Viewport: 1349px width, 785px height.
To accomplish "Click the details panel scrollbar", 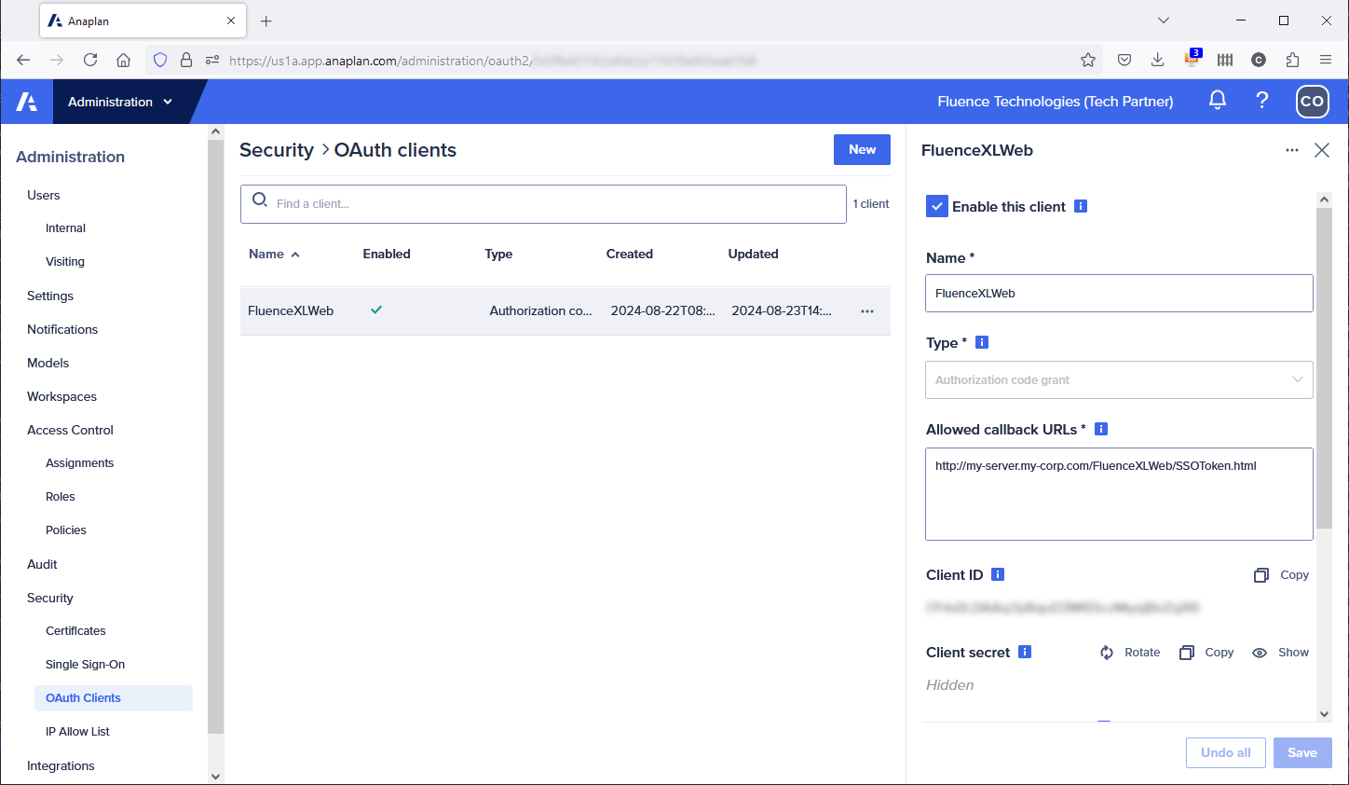I will 1324,368.
